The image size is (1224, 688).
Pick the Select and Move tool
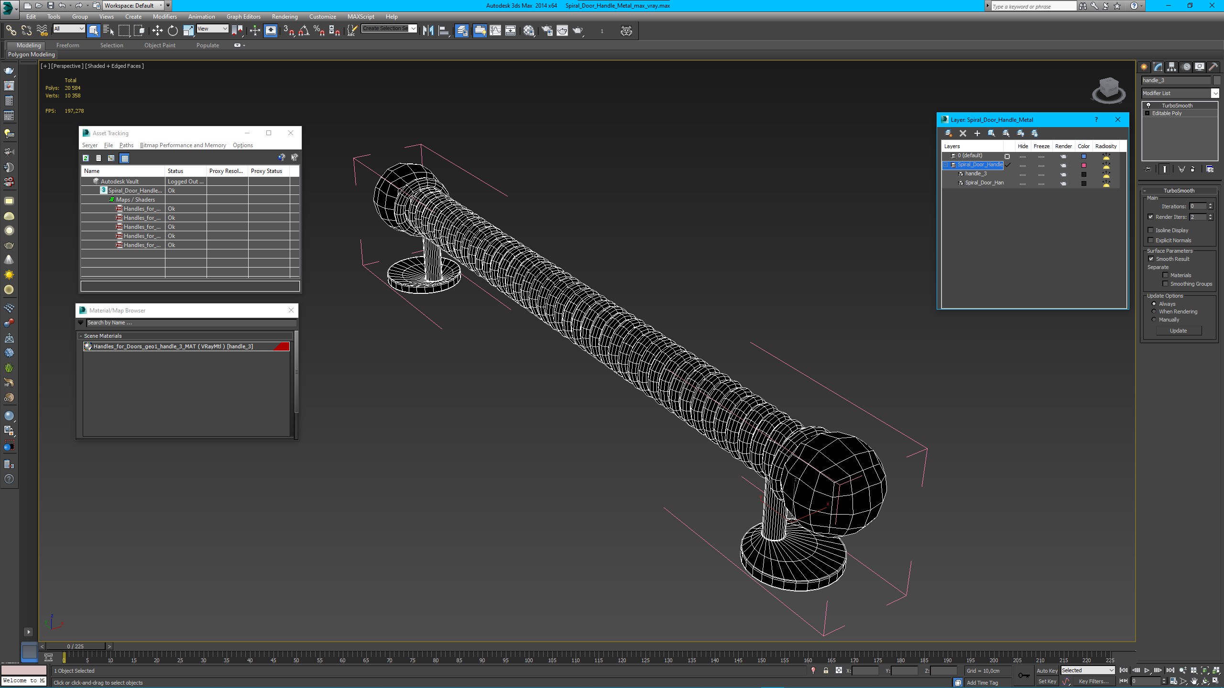click(x=157, y=31)
